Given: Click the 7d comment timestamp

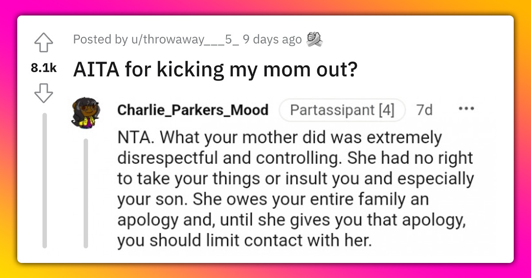Looking at the screenshot, I should [x=424, y=110].
